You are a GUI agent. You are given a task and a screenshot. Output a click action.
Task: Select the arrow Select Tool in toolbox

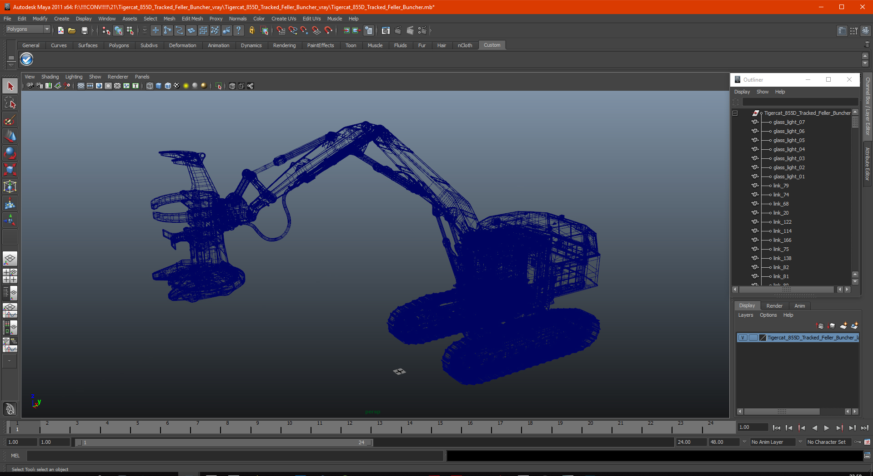pos(10,86)
